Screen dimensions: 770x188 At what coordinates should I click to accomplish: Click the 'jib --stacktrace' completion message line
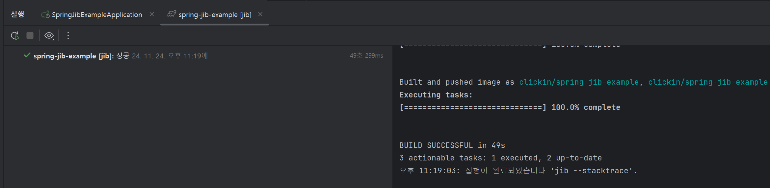518,171
